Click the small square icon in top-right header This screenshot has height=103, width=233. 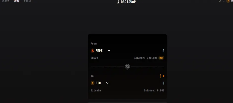pos(220,1)
